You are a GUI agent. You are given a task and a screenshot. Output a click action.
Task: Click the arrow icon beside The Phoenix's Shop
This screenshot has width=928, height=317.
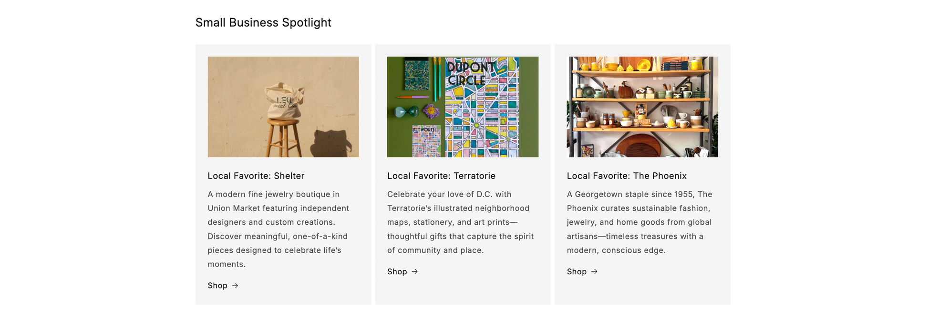pyautogui.click(x=594, y=271)
